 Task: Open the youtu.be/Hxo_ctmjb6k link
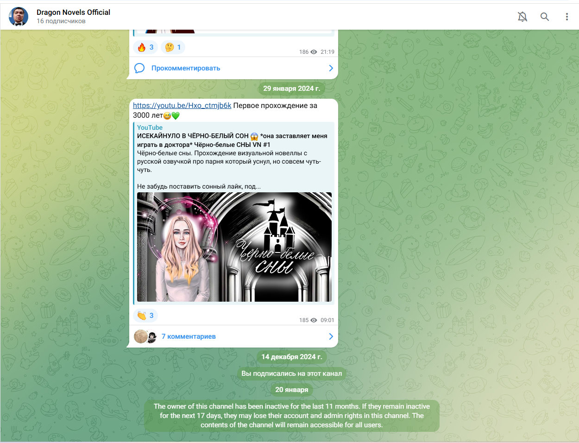coord(182,106)
